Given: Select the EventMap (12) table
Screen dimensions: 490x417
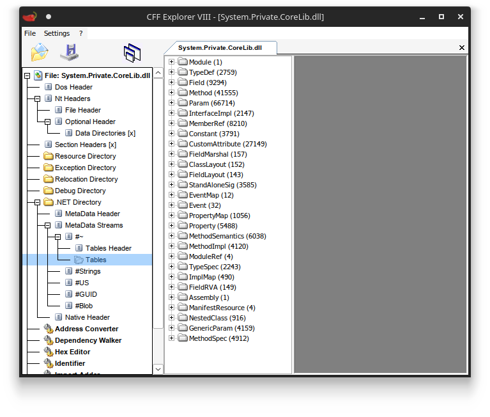Looking at the screenshot, I should click(x=211, y=195).
